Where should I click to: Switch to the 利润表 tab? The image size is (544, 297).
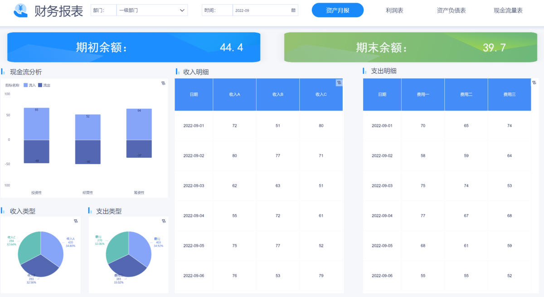pyautogui.click(x=394, y=10)
